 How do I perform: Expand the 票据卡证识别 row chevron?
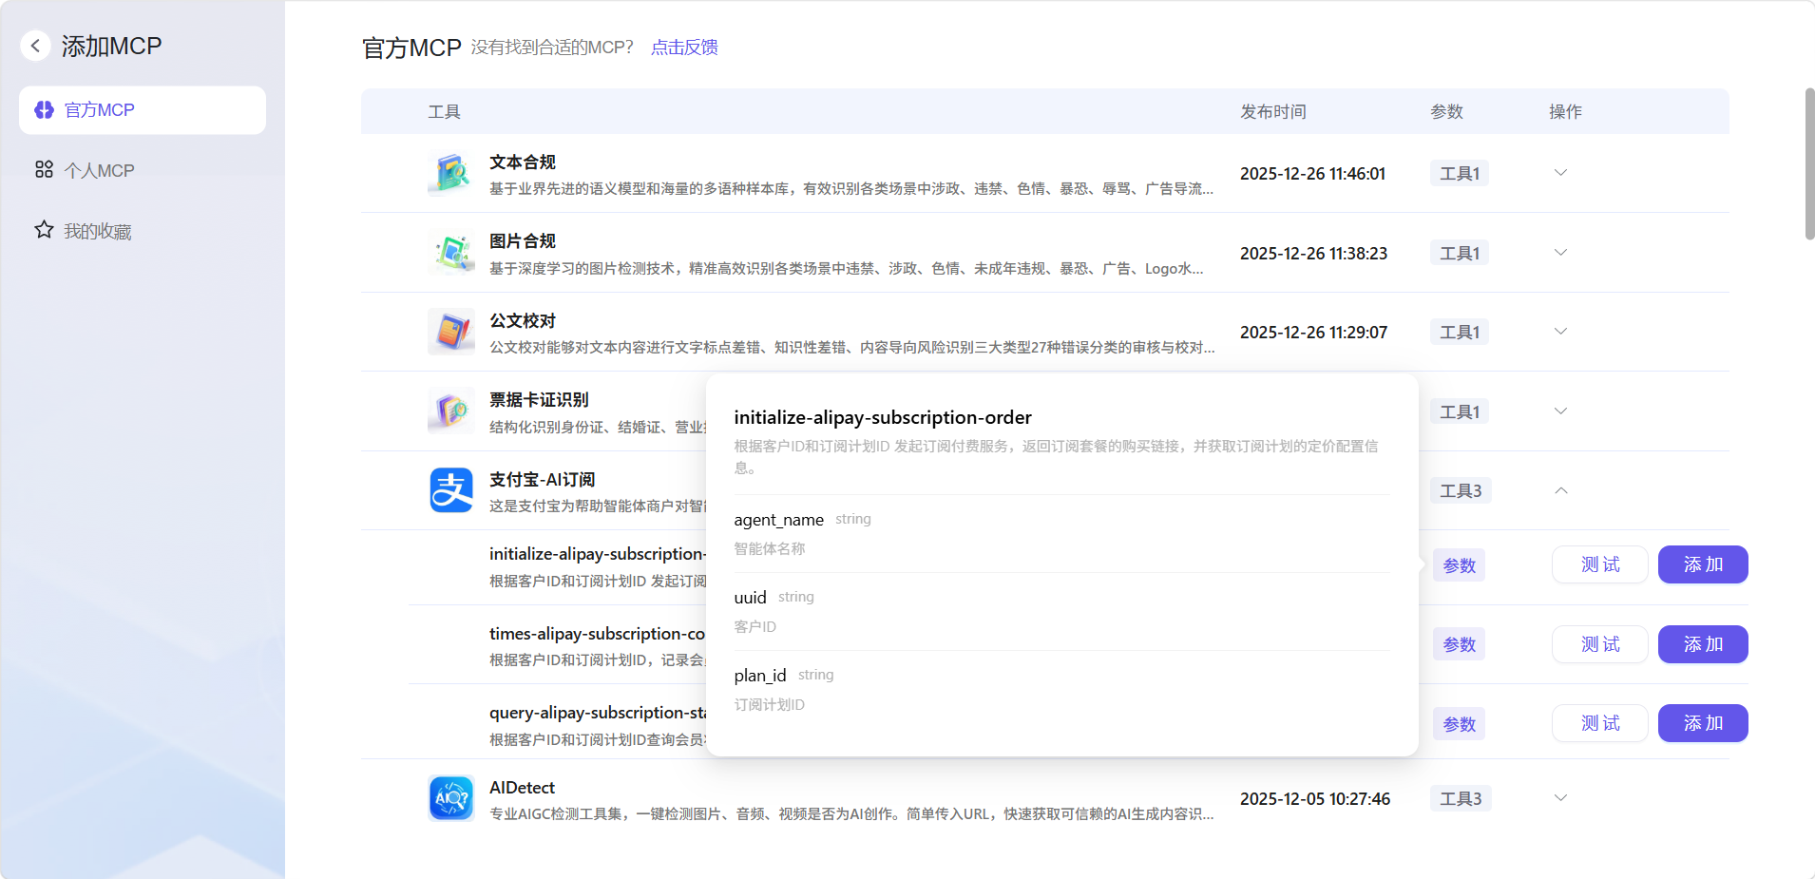(1560, 411)
